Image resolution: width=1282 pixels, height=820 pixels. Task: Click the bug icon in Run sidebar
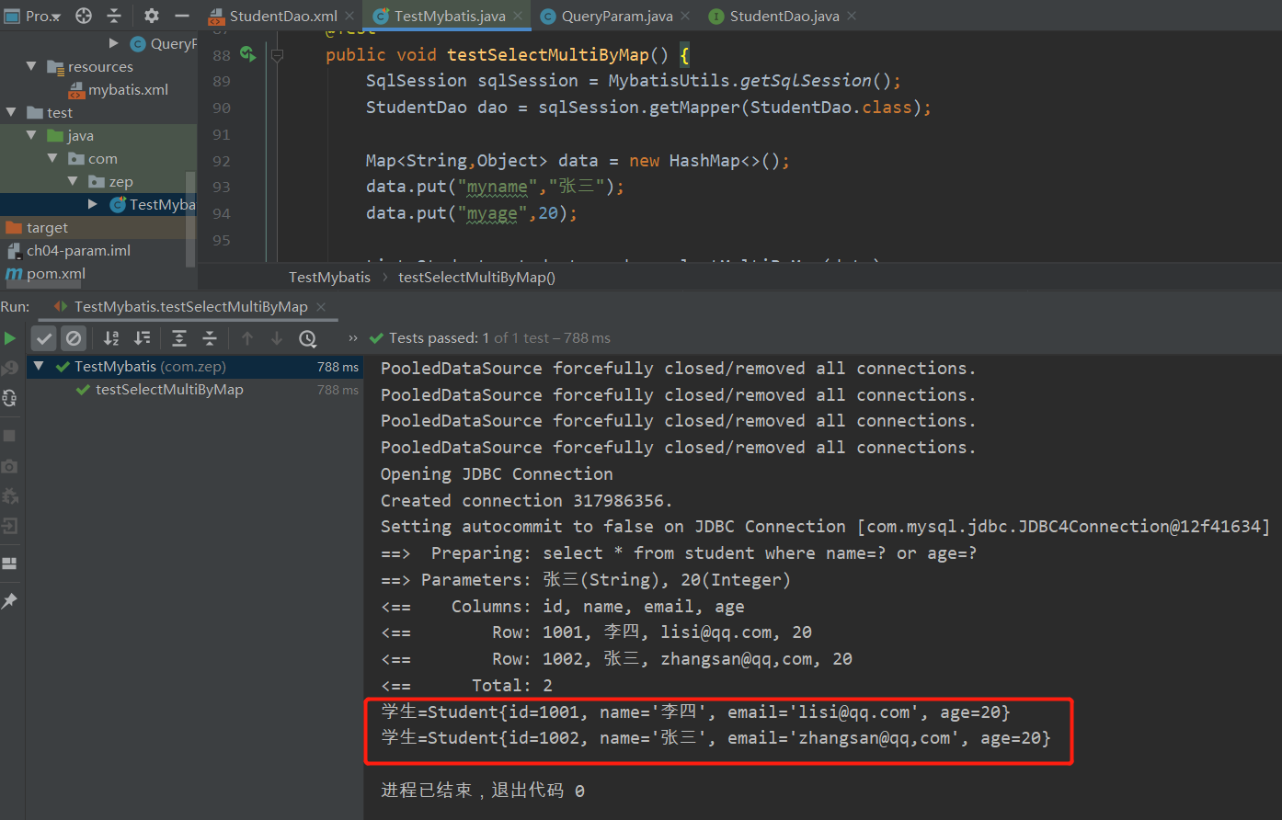click(10, 496)
